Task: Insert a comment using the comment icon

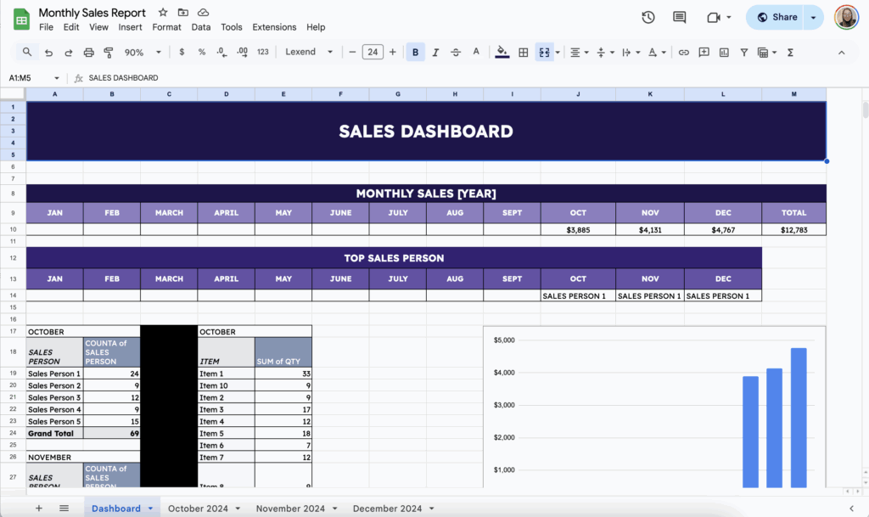Action: [704, 52]
